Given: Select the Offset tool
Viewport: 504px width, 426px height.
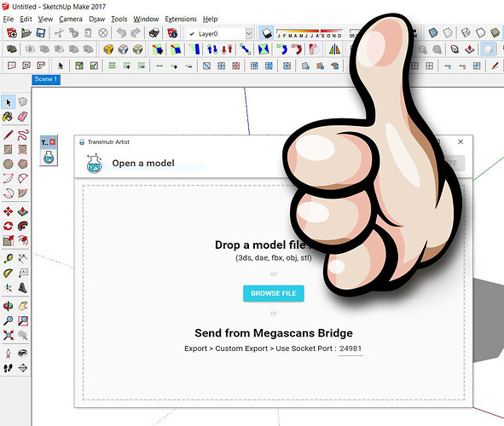Looking at the screenshot, I should coord(22,240).
